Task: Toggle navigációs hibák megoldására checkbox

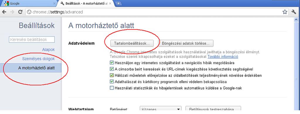Action: (x=112, y=63)
